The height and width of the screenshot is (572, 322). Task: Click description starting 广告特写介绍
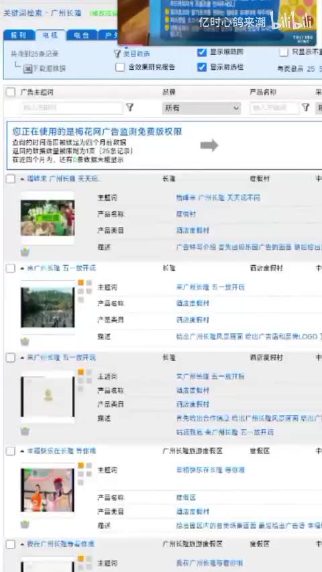pos(249,247)
